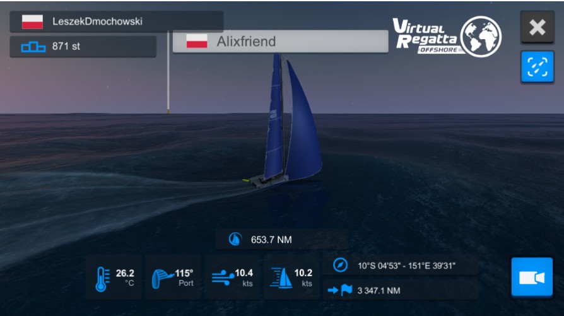Select the ranking podium icon
This screenshot has height=316, width=564.
pos(33,47)
